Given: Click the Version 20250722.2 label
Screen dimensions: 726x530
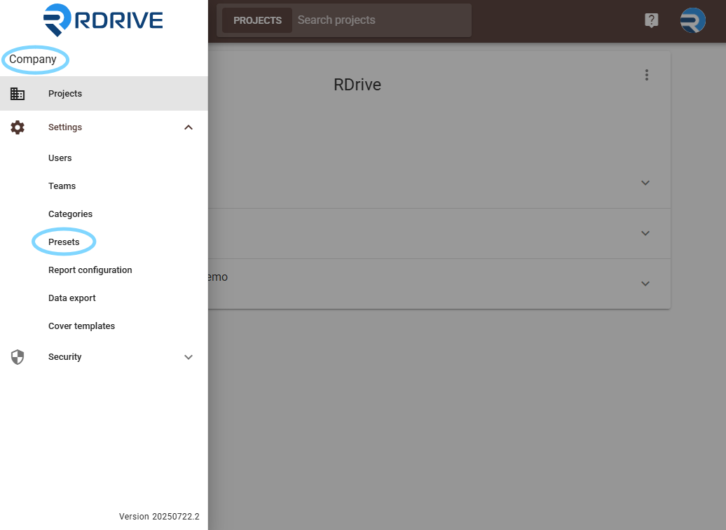Looking at the screenshot, I should click(159, 516).
